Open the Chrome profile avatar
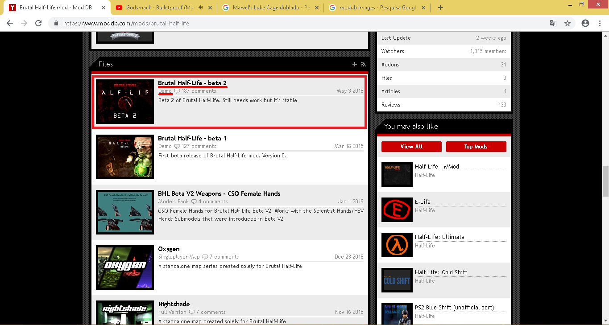 585,23
